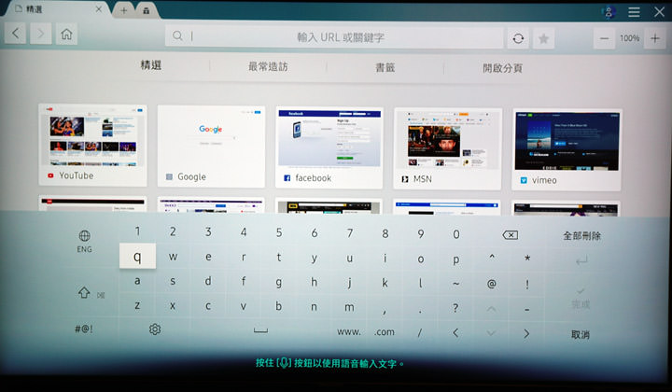
Task: Tap the question mark key
Action: [455, 308]
